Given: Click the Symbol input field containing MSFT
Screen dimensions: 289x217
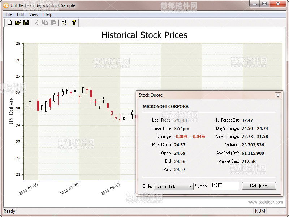Looking at the screenshot, I should [x=225, y=186].
